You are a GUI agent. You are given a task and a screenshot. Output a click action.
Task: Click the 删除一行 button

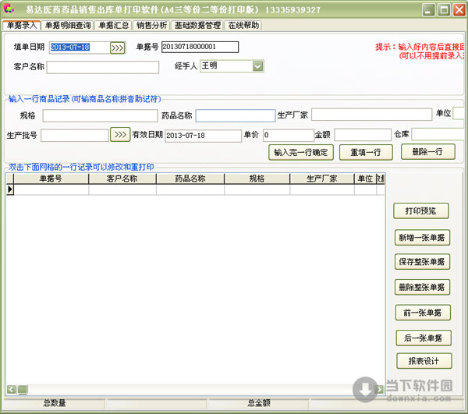[x=427, y=152]
